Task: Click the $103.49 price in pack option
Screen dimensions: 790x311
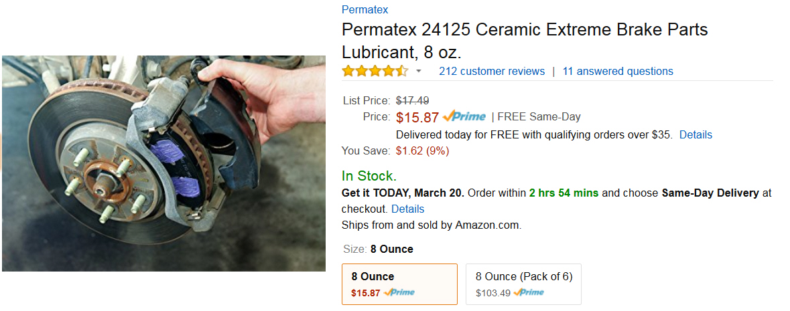Action: click(492, 292)
